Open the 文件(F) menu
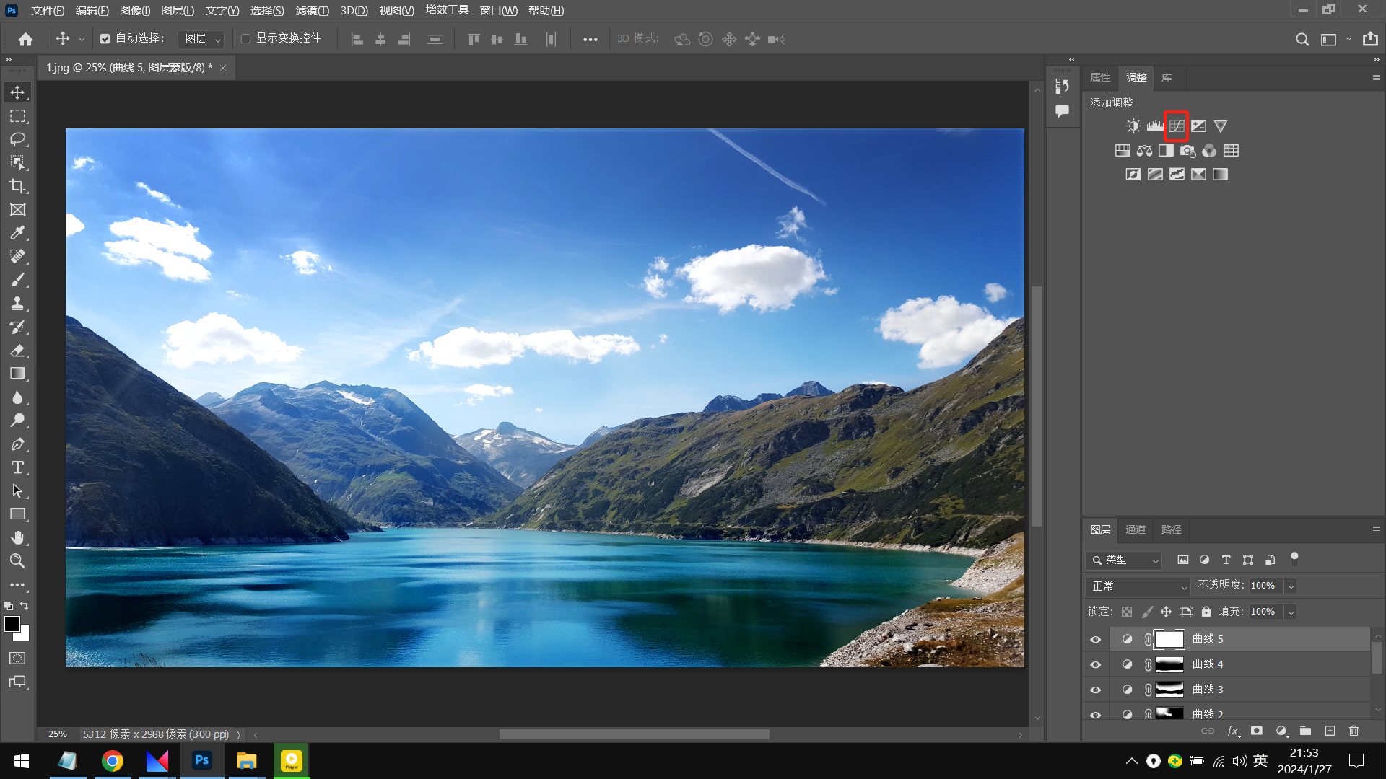 tap(48, 10)
